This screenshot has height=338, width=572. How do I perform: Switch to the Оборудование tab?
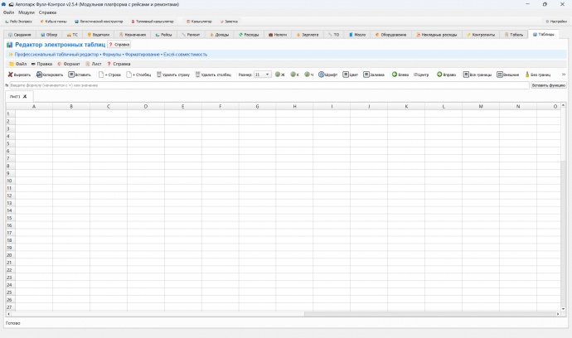[x=390, y=35]
